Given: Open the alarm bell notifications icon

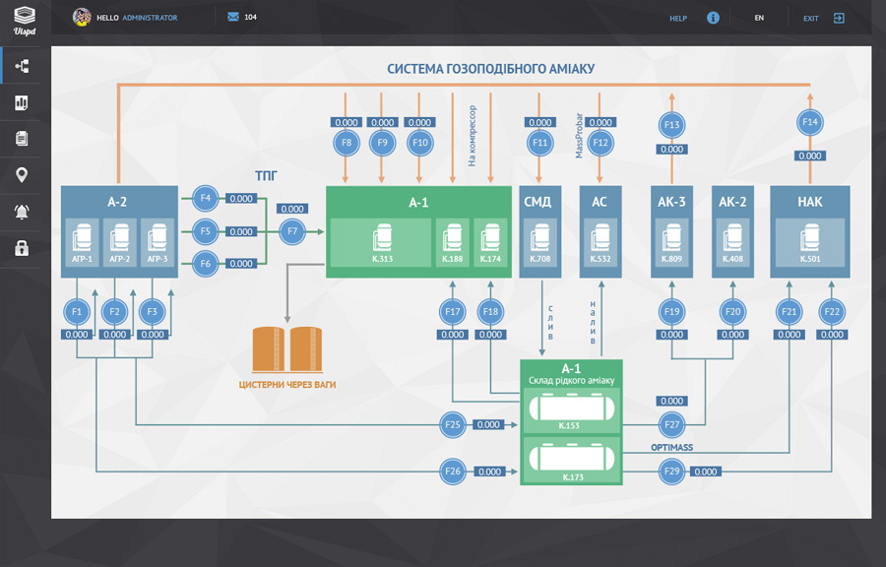Looking at the screenshot, I should coord(21,212).
